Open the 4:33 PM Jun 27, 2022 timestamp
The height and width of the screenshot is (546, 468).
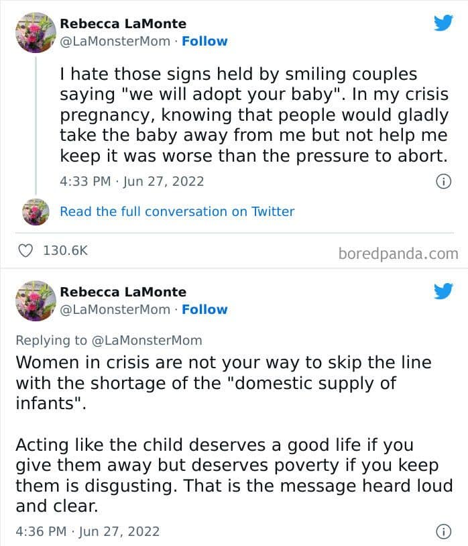point(132,181)
